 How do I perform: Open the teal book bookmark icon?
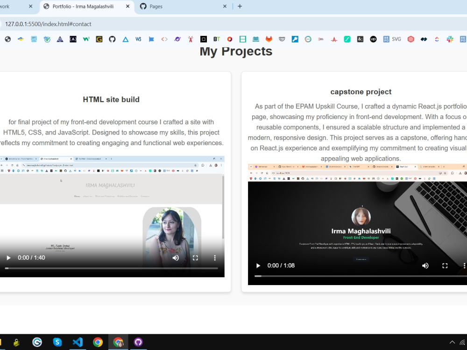pos(256,39)
